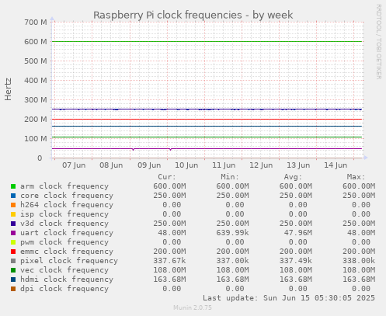
Task: Click the uart minimum value 639.99k
Action: point(232,233)
